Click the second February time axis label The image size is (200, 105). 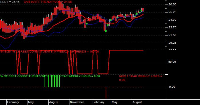(x=99, y=102)
